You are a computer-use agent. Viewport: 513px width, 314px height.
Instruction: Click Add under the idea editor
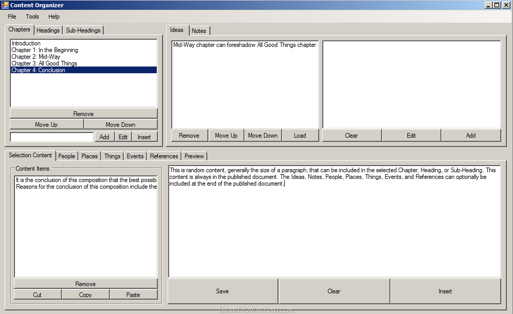[x=471, y=136]
